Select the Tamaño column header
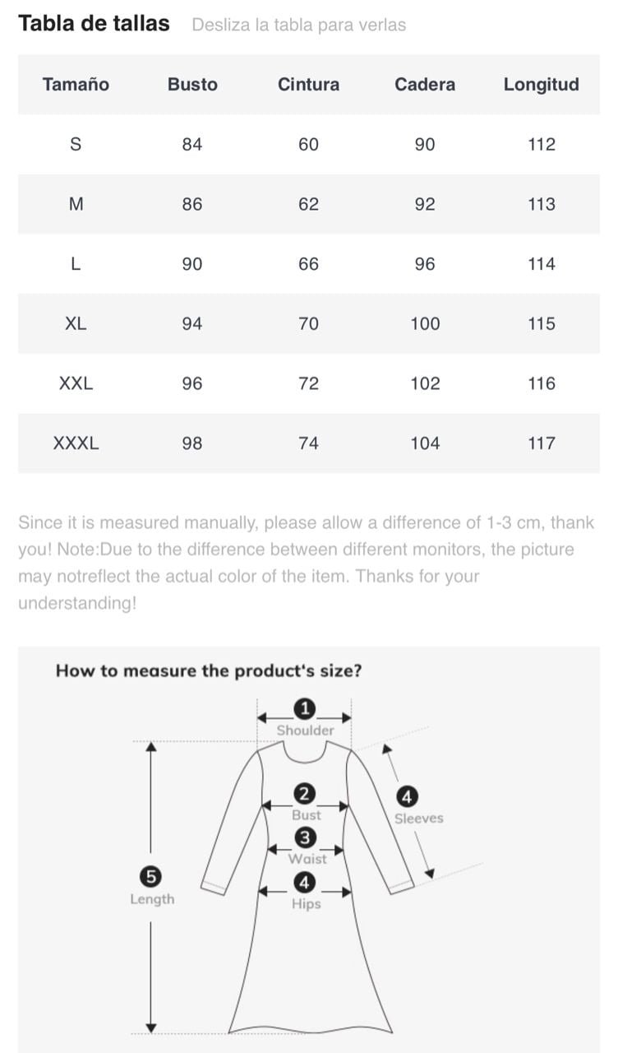This screenshot has height=1053, width=618. pos(76,84)
